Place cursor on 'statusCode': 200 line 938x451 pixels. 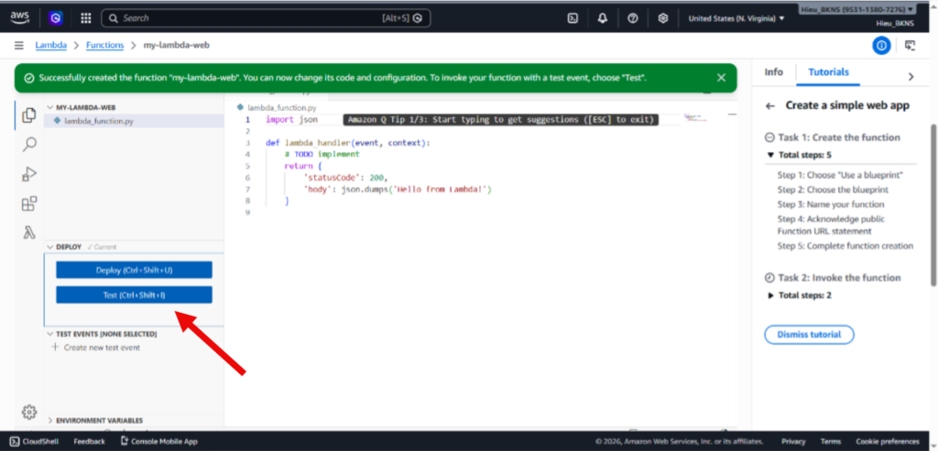coord(345,177)
